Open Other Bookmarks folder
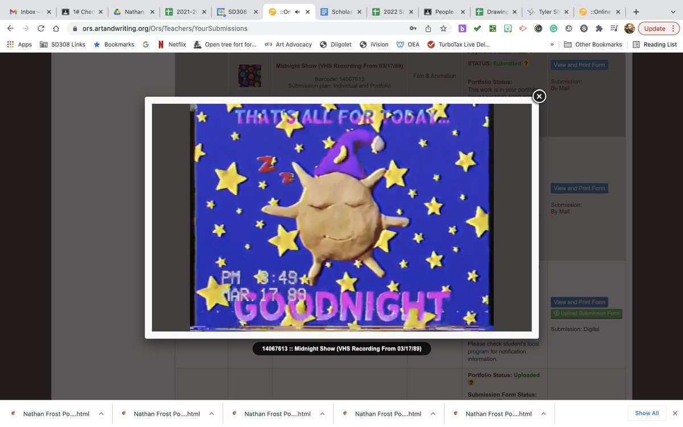 pos(593,44)
